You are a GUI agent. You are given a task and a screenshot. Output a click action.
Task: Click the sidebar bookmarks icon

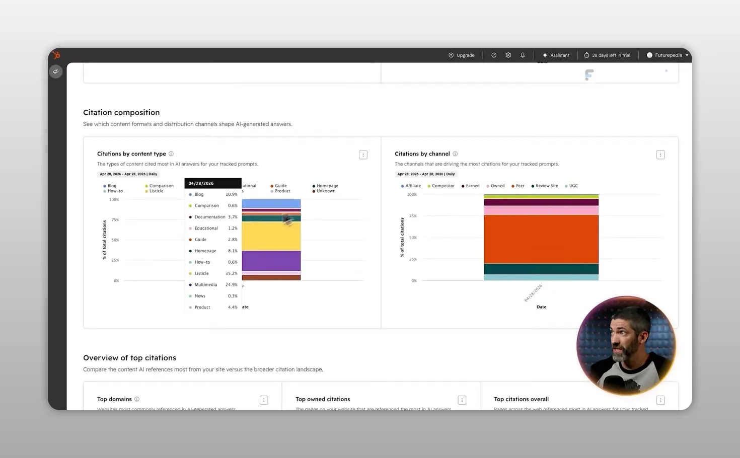[56, 71]
